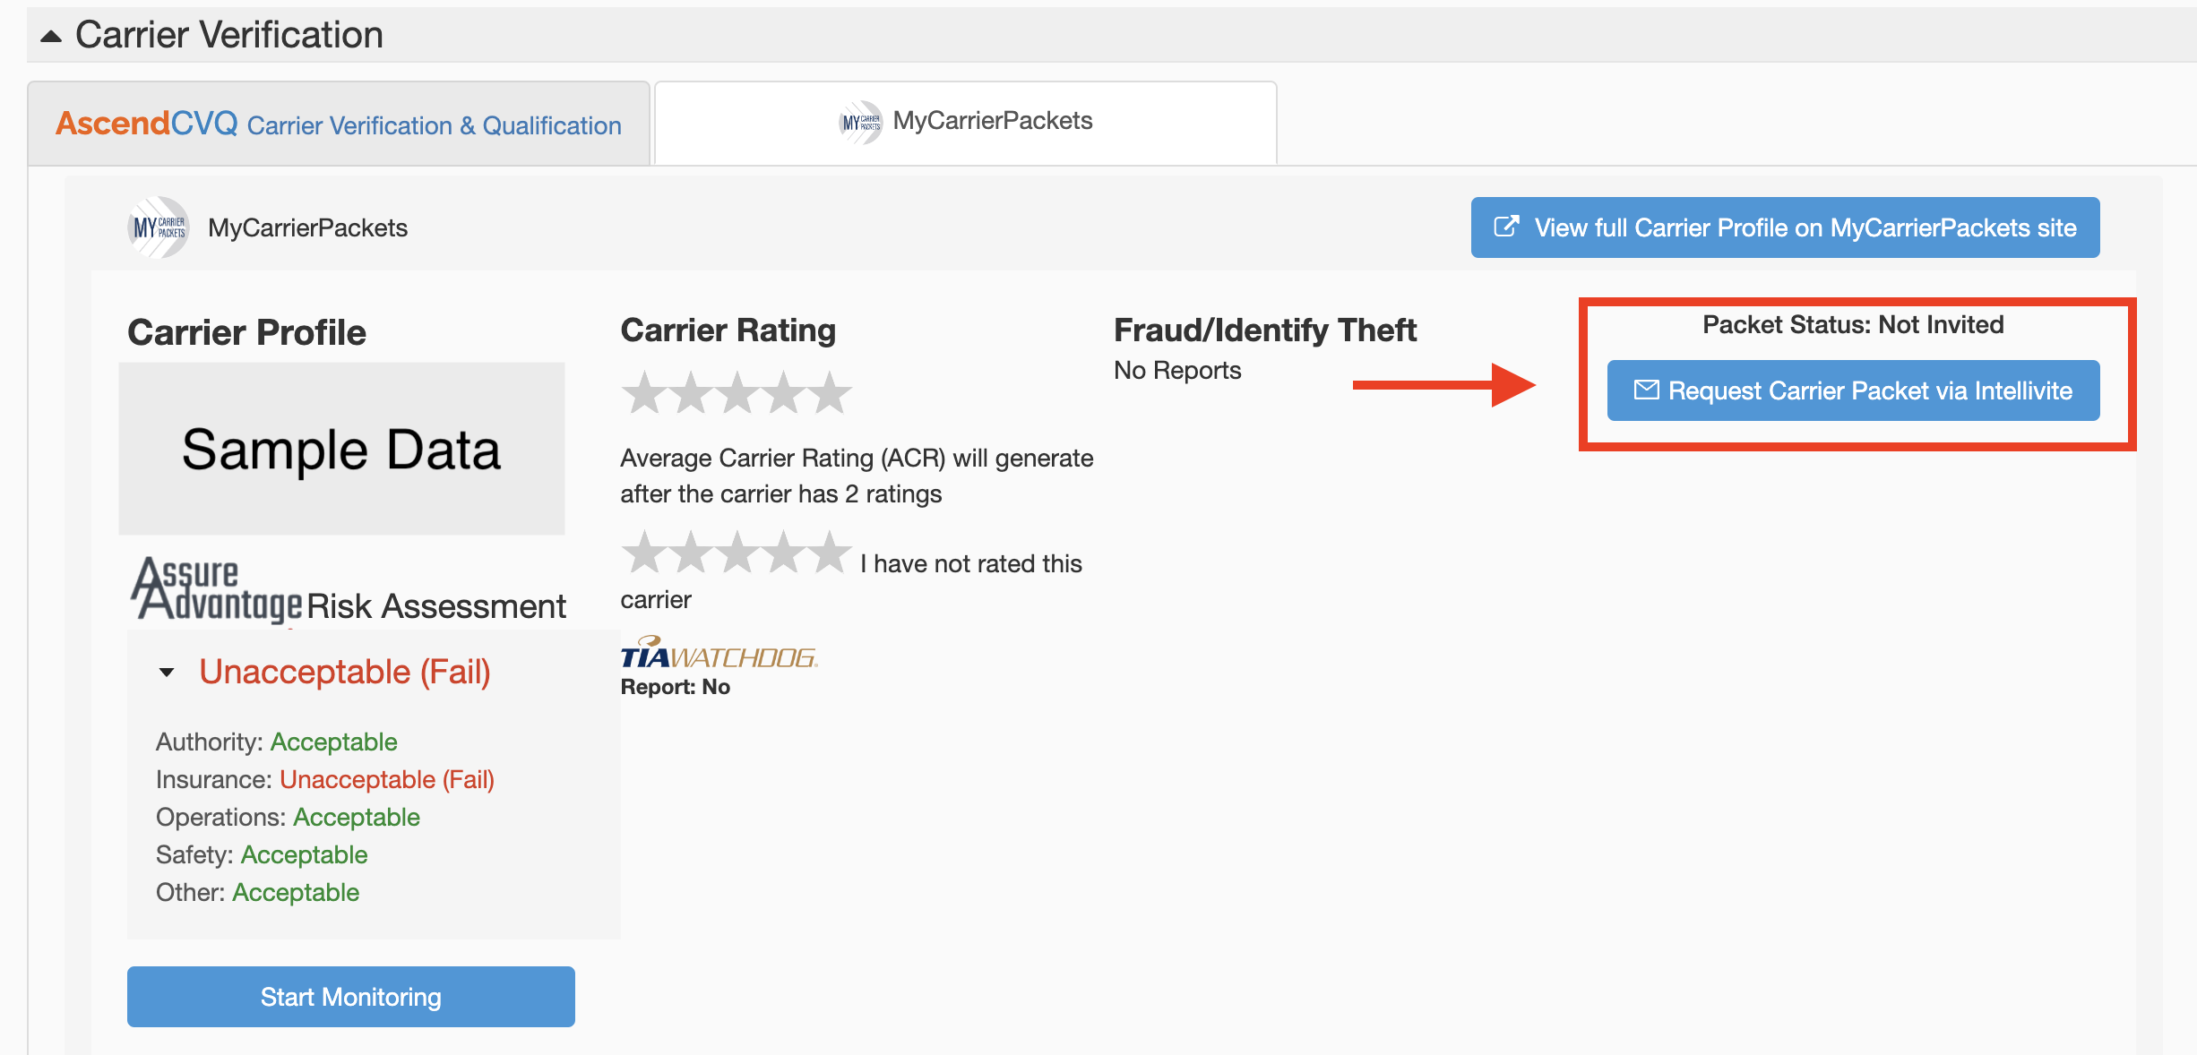This screenshot has height=1055, width=2197.
Task: Rate carrier one star in my rating
Action: click(644, 552)
